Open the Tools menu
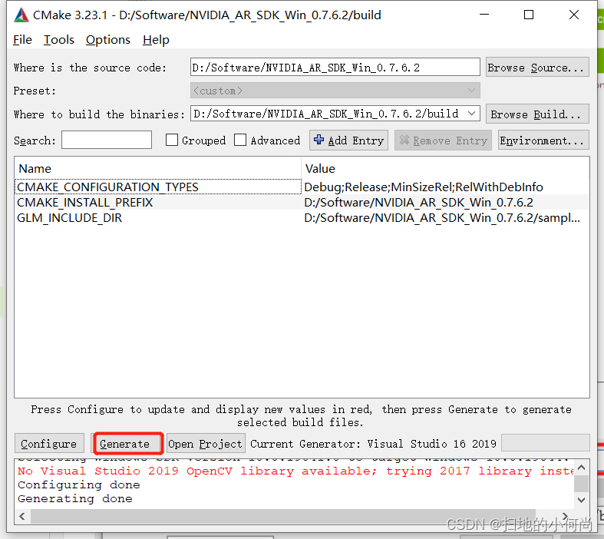This screenshot has height=539, width=604. click(58, 40)
